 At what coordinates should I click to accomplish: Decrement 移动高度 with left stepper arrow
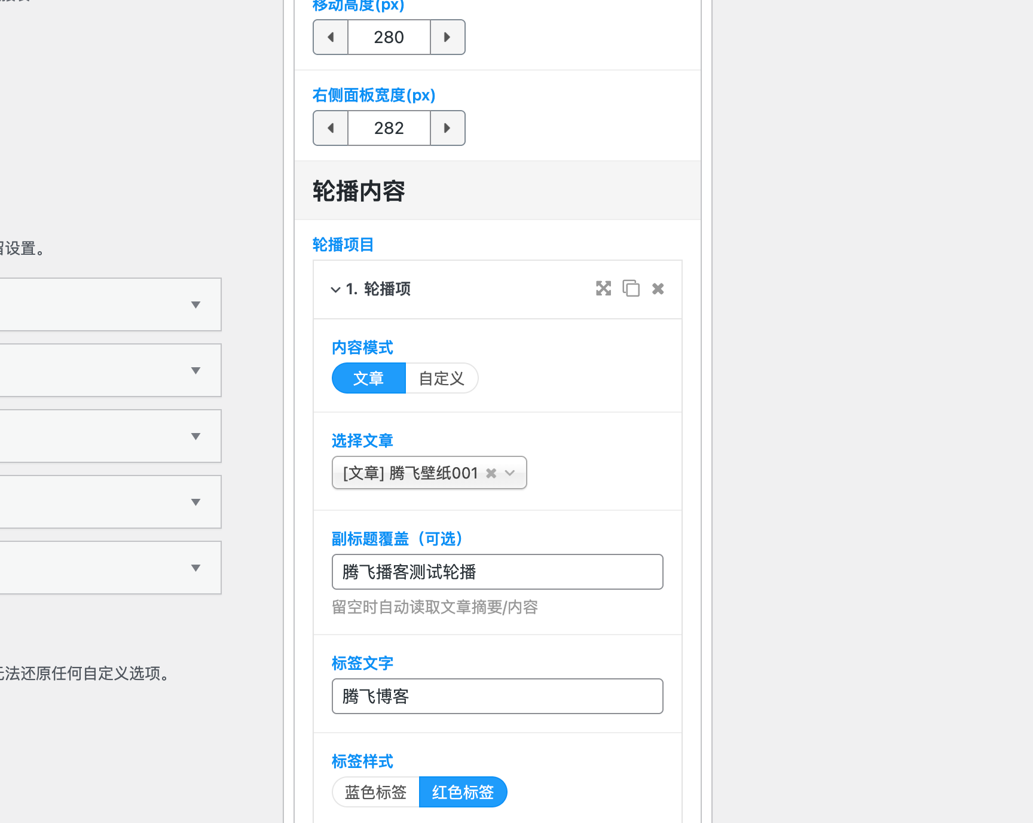(330, 36)
